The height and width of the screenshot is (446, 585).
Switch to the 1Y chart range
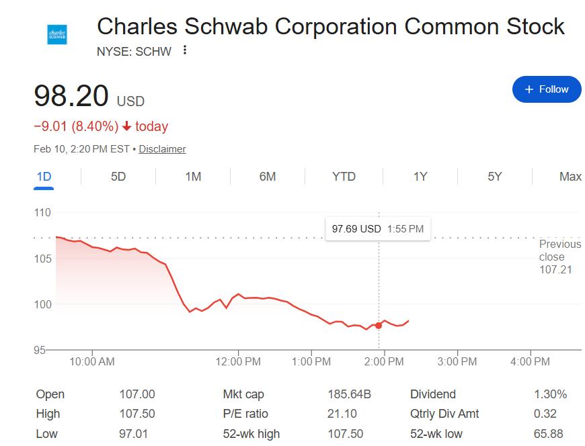(x=420, y=177)
